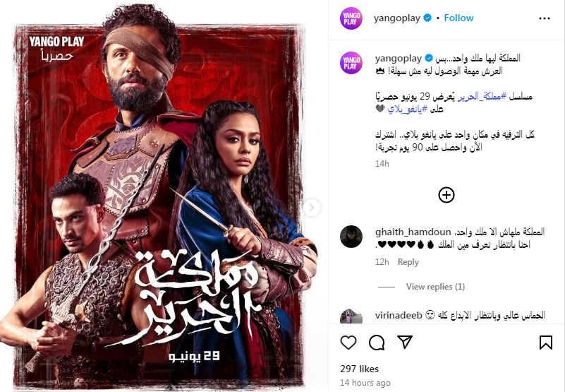
Task: Expand View replies (1) under ghaith_hamdoun
Action: click(435, 287)
